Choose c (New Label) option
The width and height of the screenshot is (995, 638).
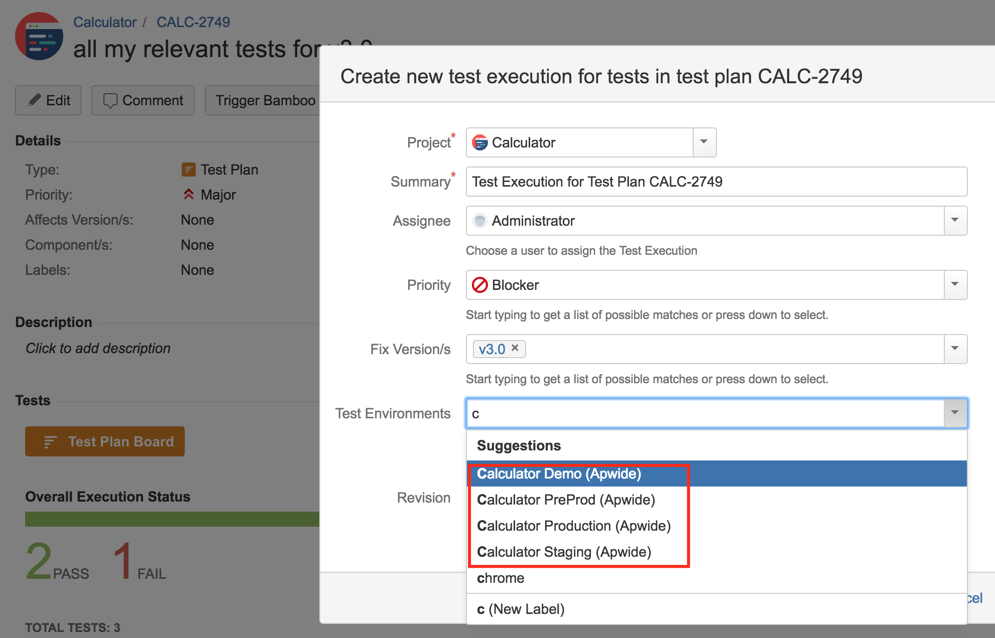tap(716, 609)
